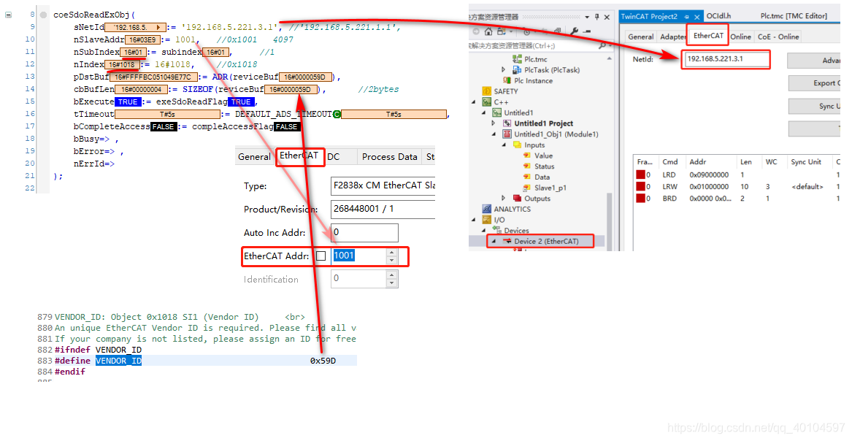Collapse the I/O node

tap(473, 220)
